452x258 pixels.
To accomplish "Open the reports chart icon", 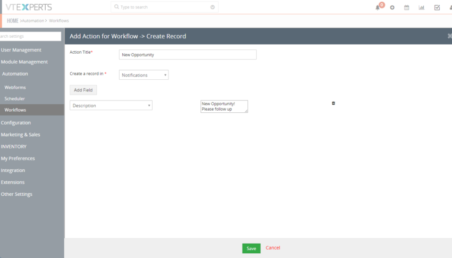I will [x=422, y=7].
